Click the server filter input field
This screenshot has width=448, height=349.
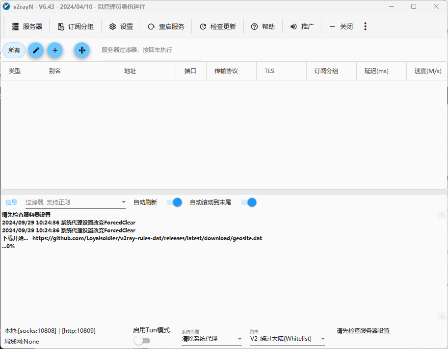[x=151, y=50]
